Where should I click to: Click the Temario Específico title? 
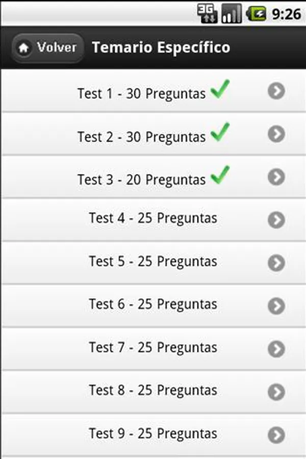(x=161, y=48)
